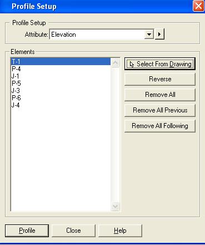Click Remove All Following
The width and height of the screenshot is (205, 245).
pyautogui.click(x=160, y=126)
